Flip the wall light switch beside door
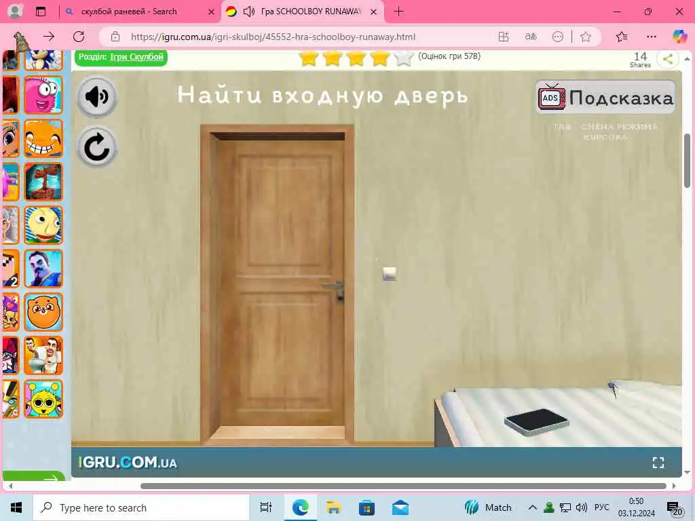This screenshot has width=695, height=521. pyautogui.click(x=389, y=274)
